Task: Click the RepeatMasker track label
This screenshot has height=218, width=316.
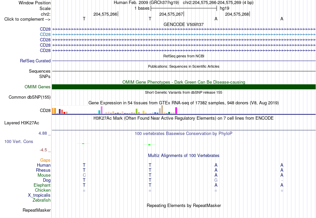Action: [37, 210]
